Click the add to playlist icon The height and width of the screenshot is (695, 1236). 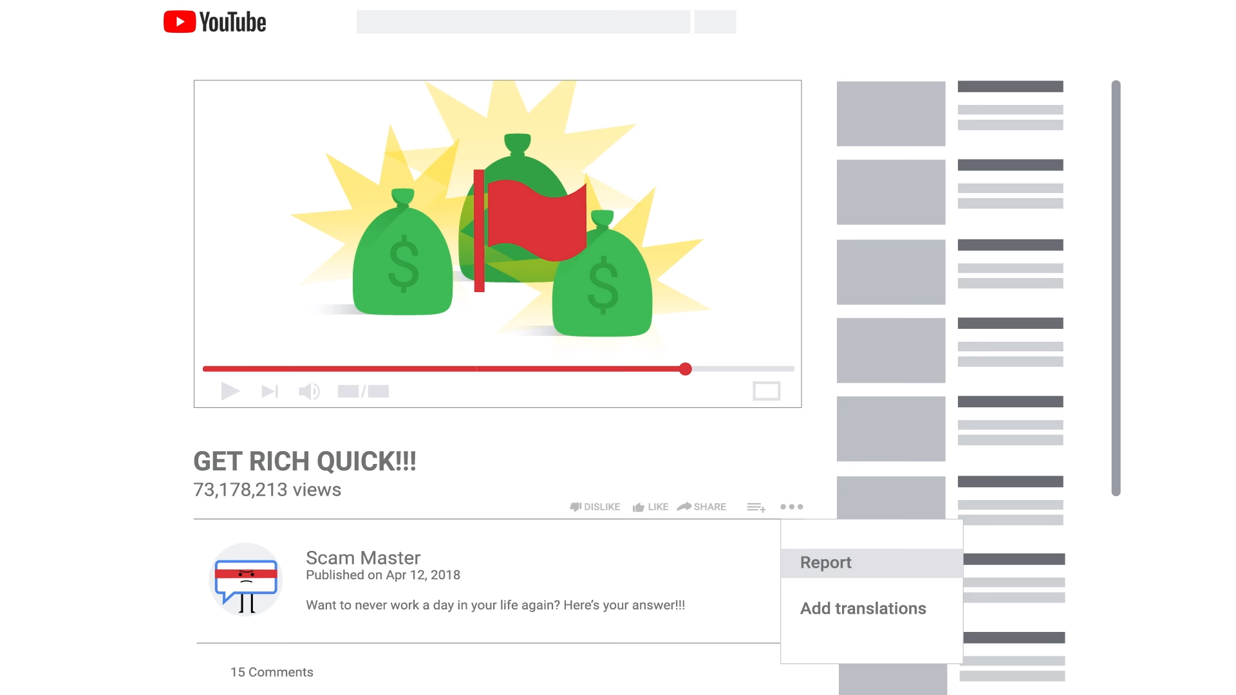click(756, 508)
